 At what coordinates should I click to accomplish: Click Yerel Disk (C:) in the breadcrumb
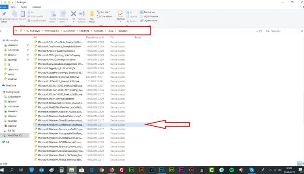click(51, 31)
